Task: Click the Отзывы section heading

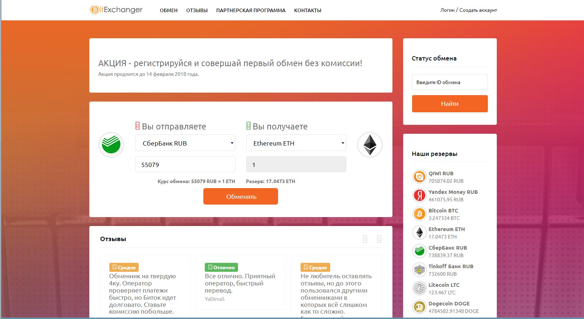Action: (x=113, y=239)
